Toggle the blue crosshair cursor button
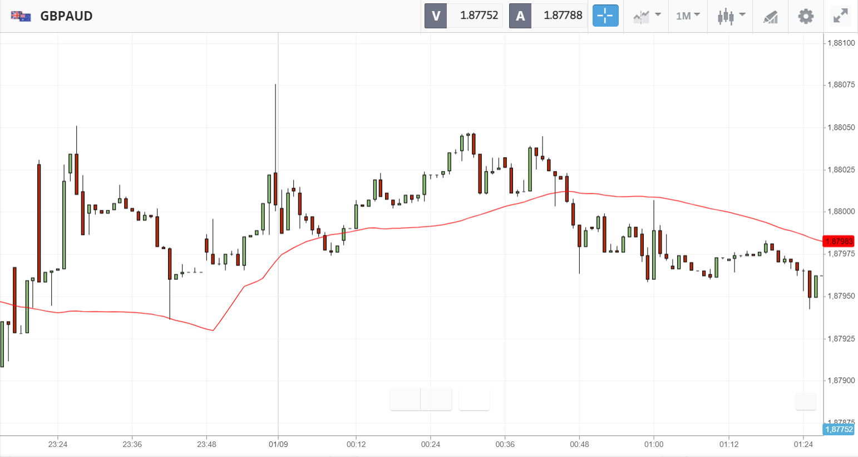Screen dimensions: 858x457 605,16
